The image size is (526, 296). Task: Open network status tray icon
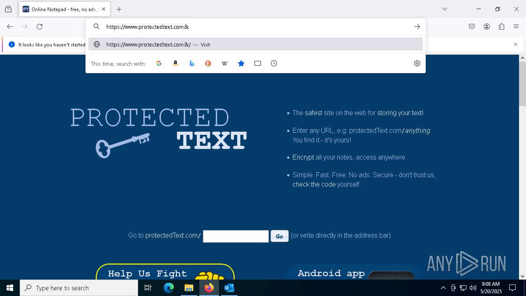[463, 288]
